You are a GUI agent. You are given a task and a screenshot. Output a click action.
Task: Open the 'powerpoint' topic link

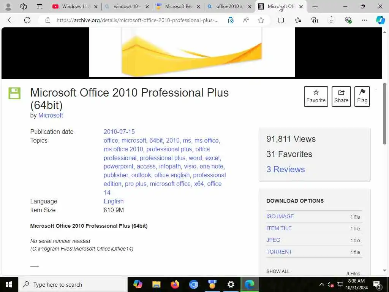[119, 167]
